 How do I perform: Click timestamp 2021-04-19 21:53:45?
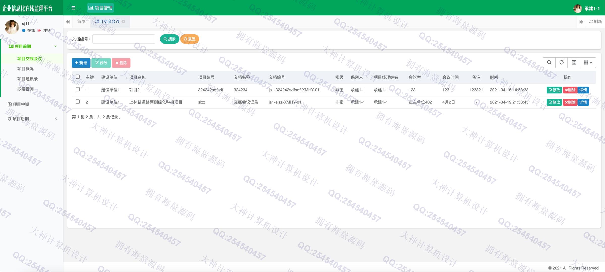tap(509, 102)
